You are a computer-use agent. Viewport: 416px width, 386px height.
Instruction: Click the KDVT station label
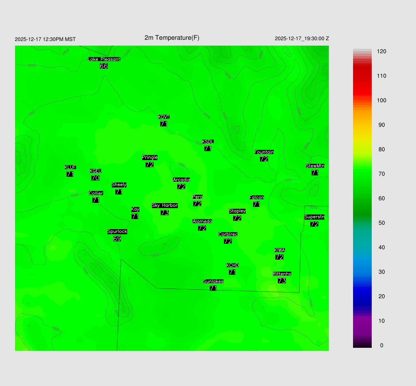164,117
